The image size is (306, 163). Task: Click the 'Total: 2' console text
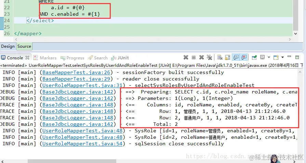165,124
